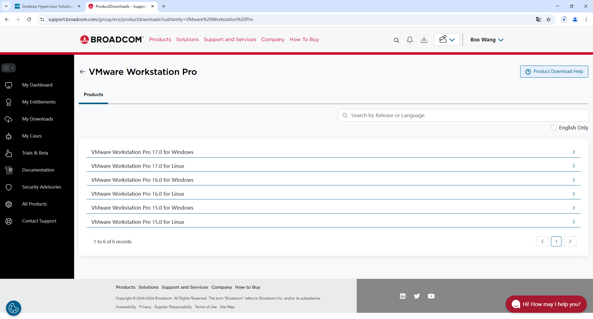This screenshot has width=593, height=319.
Task: Click the Product Download Help button
Action: click(x=554, y=71)
